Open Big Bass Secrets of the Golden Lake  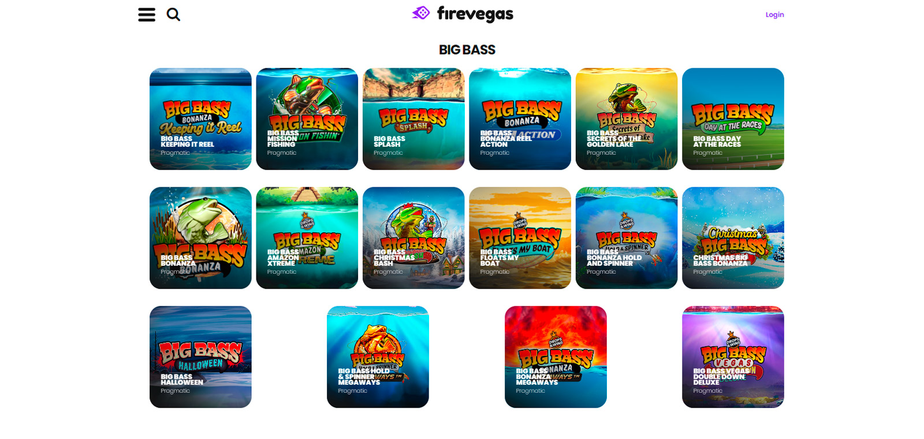tap(627, 119)
